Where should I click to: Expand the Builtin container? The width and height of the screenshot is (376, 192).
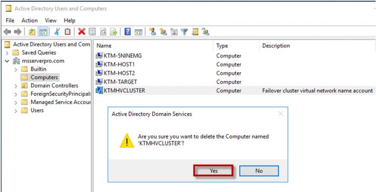click(16, 69)
